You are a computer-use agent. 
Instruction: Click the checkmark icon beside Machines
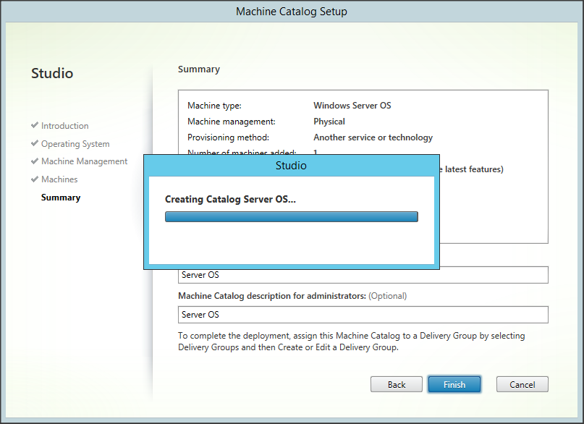click(x=35, y=179)
